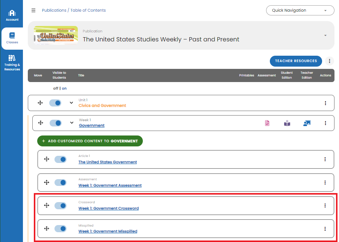The height and width of the screenshot is (242, 339).
Task: Click the Printables column header
Action: [247, 75]
